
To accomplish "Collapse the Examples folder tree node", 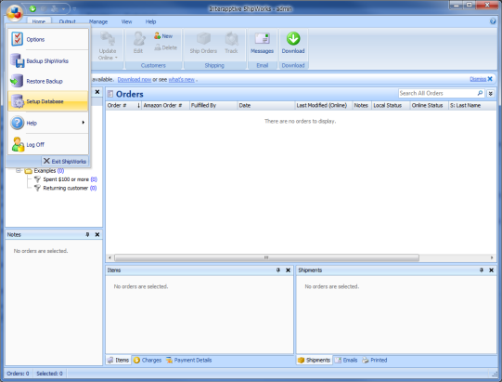I will coord(19,170).
